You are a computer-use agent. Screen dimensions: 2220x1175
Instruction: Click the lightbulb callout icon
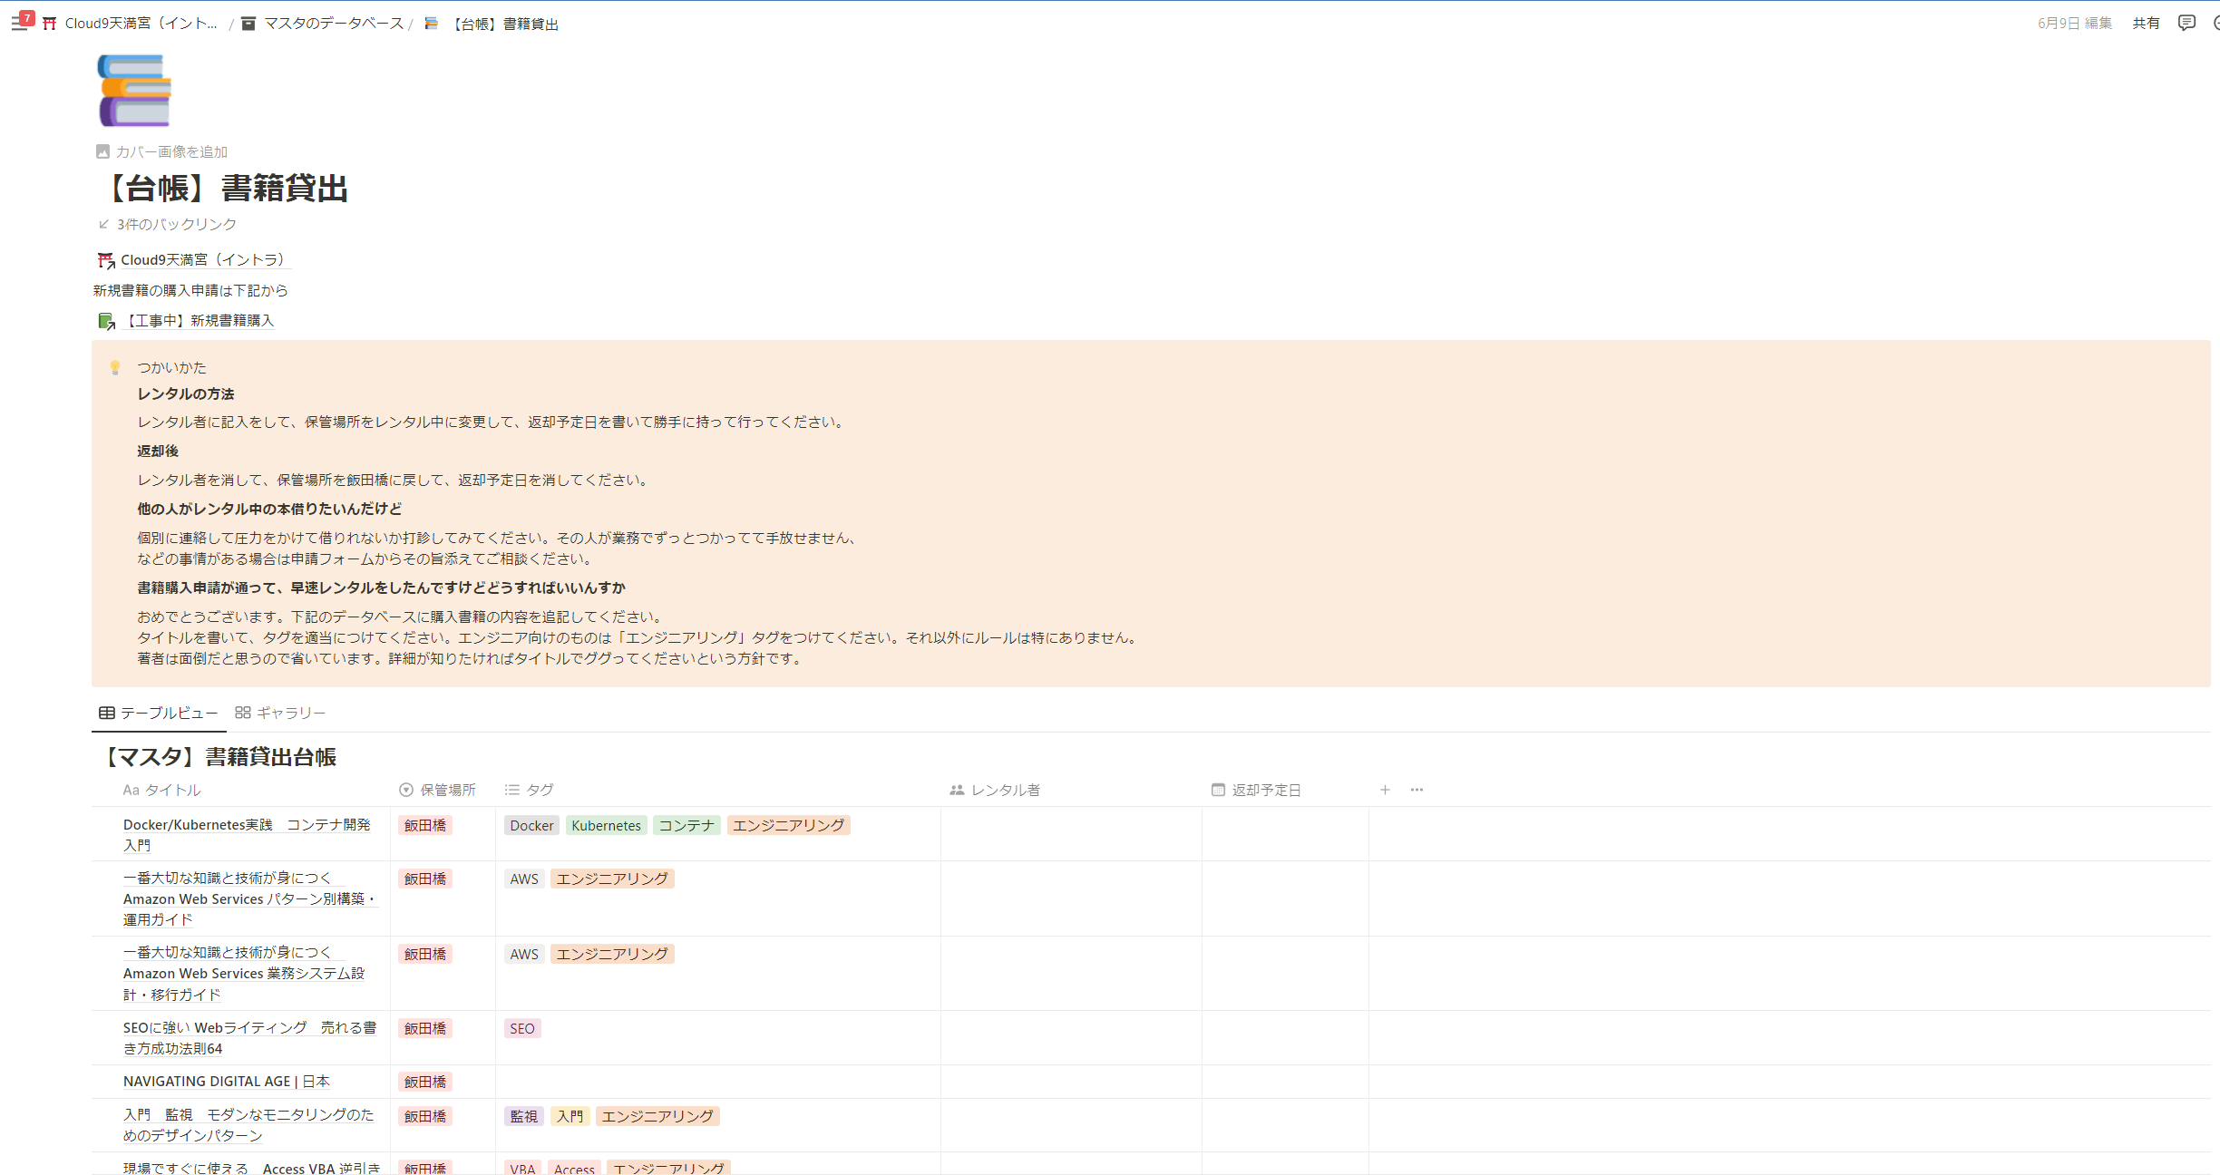click(x=115, y=367)
